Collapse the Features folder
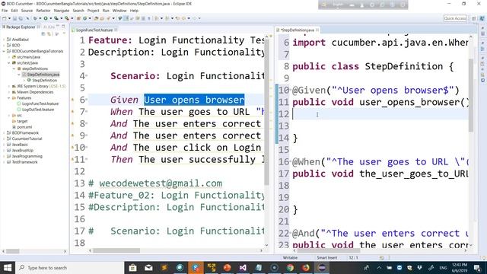Screen dimensions: 487x274 tap(9, 98)
